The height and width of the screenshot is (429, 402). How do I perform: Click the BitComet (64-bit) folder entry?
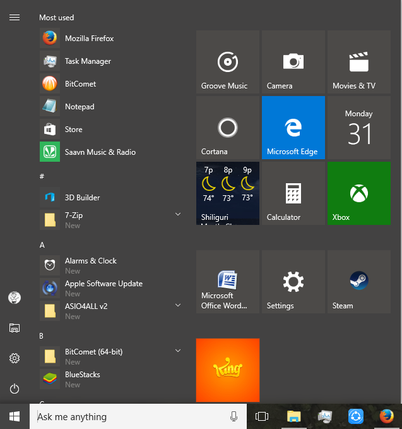tap(110, 356)
